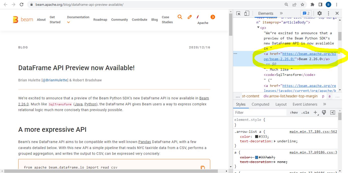
Task: Select the a breadcrumb
Action: [x=329, y=96]
